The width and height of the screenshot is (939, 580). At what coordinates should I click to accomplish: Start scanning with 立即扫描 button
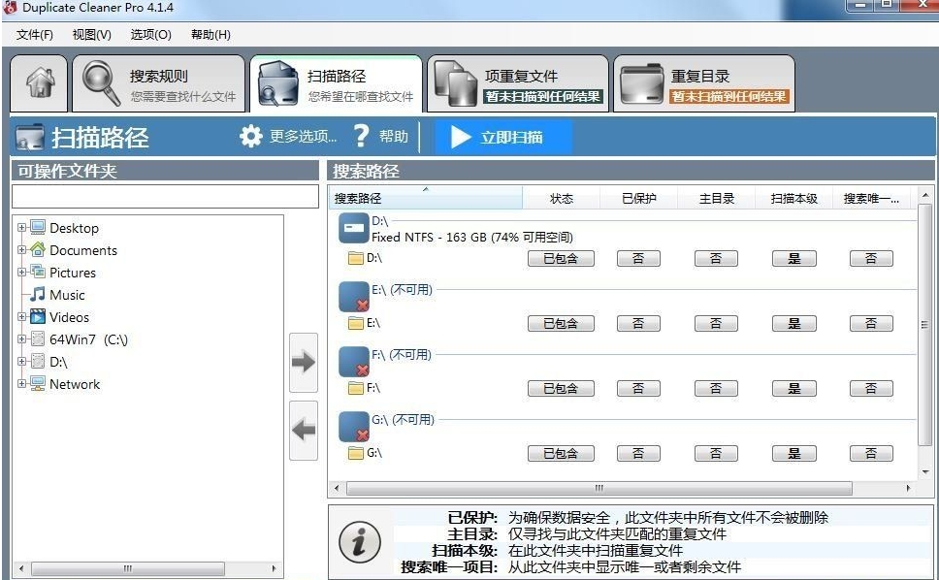point(503,137)
